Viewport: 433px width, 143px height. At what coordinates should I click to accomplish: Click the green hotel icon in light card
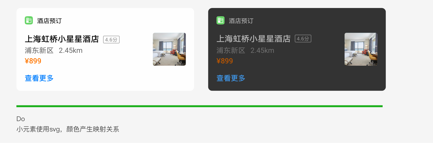click(x=29, y=20)
